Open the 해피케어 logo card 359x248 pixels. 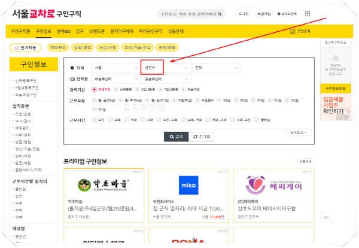(x=273, y=195)
